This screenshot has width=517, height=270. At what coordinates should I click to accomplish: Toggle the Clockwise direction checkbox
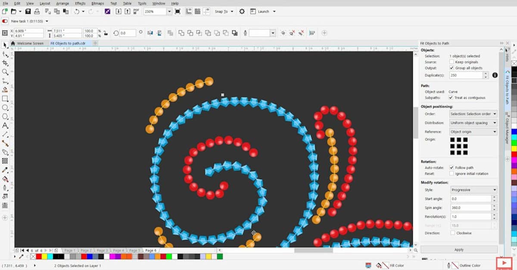[452, 233]
